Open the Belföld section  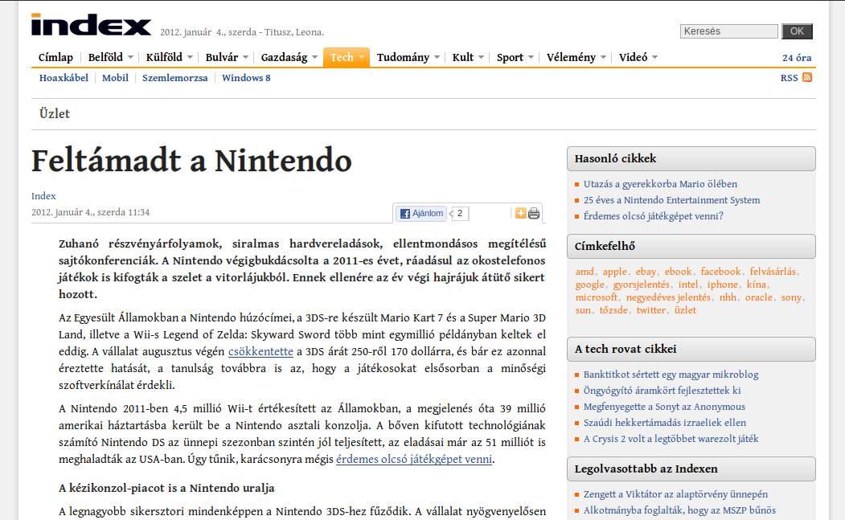pyautogui.click(x=105, y=57)
